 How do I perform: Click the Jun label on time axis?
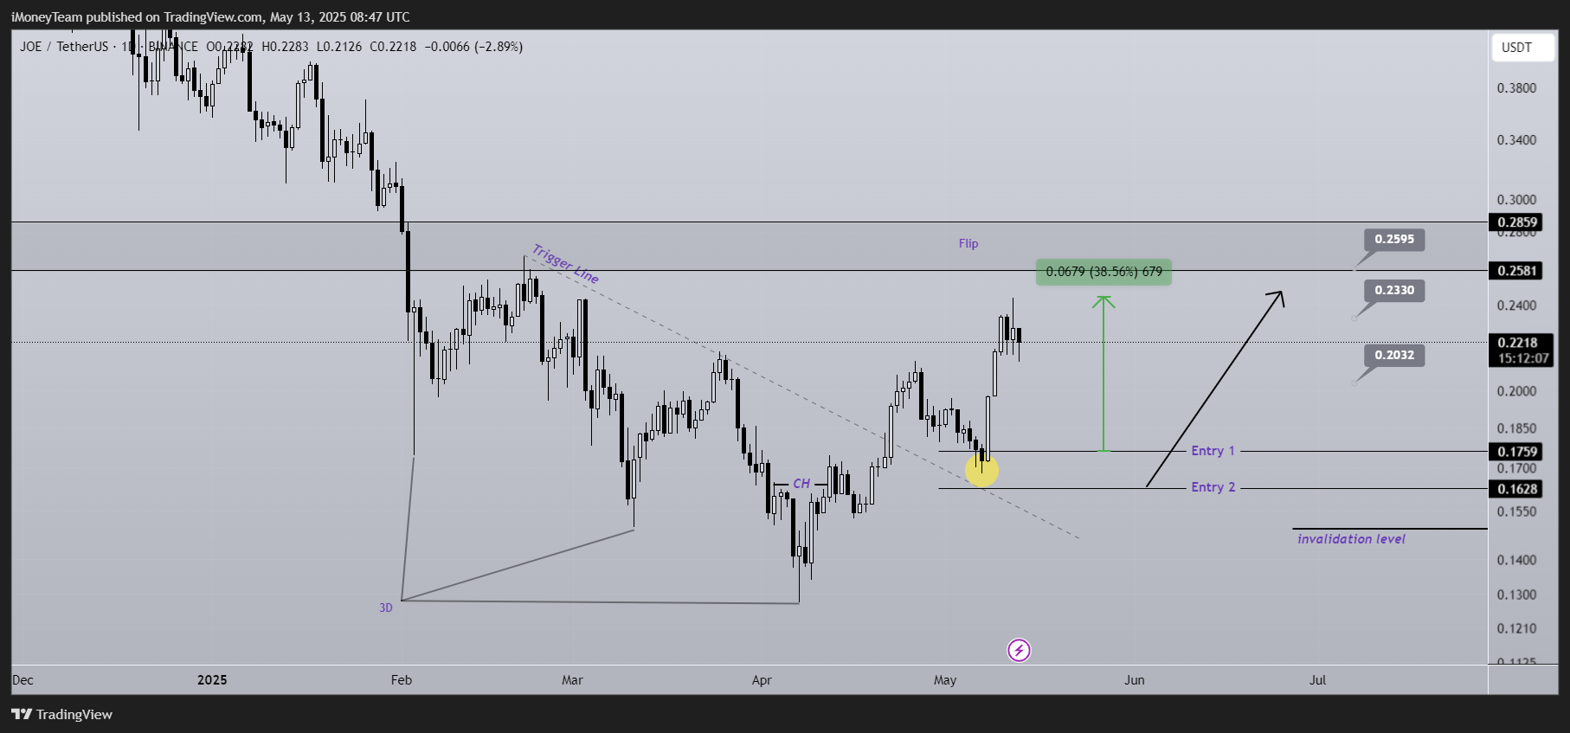click(x=1135, y=680)
